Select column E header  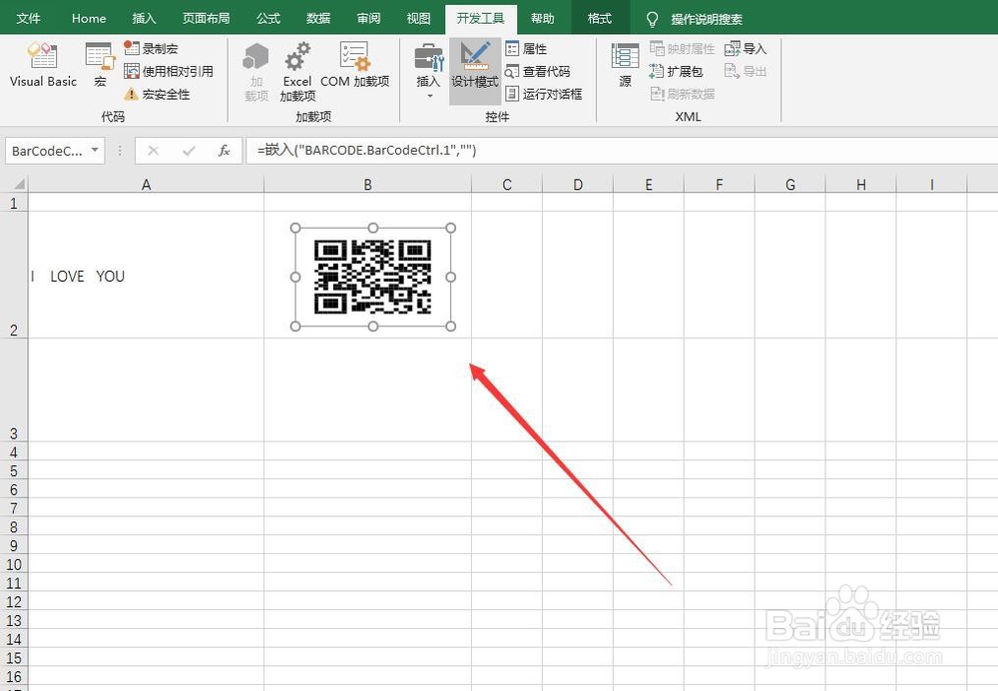point(648,184)
